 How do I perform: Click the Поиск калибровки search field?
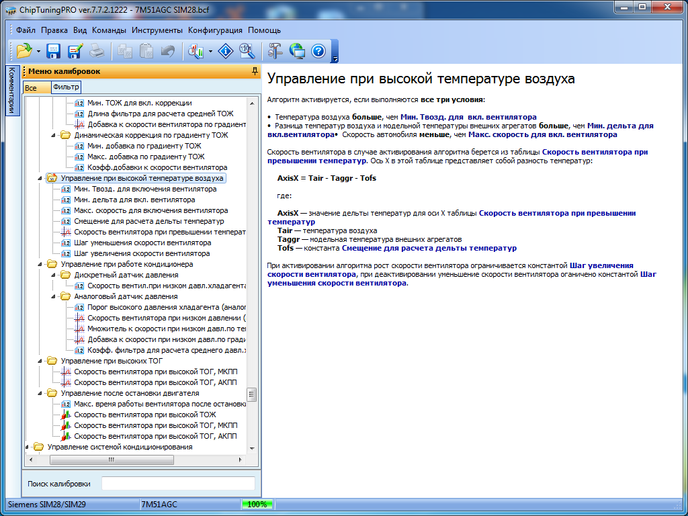[x=178, y=484]
